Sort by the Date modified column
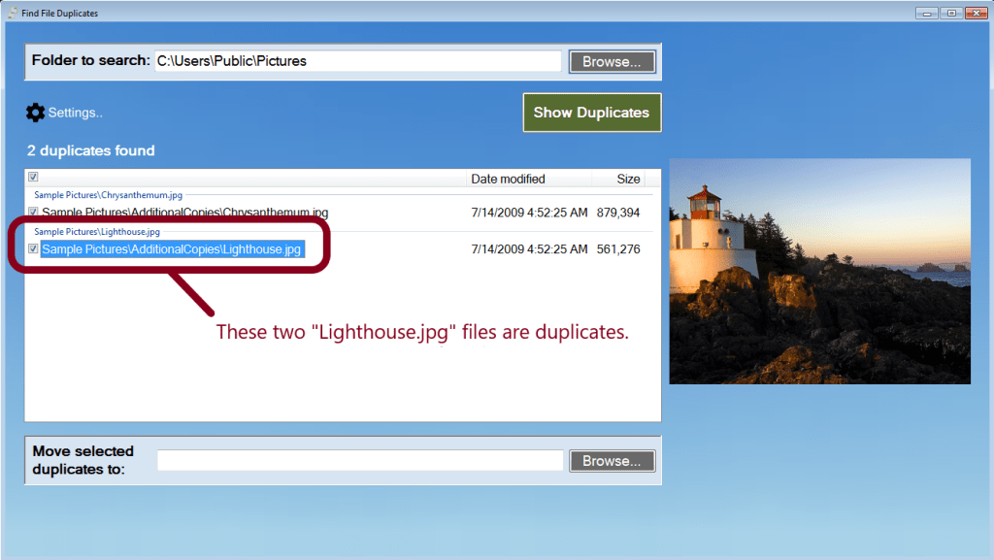This screenshot has height=560, width=994. click(x=508, y=179)
